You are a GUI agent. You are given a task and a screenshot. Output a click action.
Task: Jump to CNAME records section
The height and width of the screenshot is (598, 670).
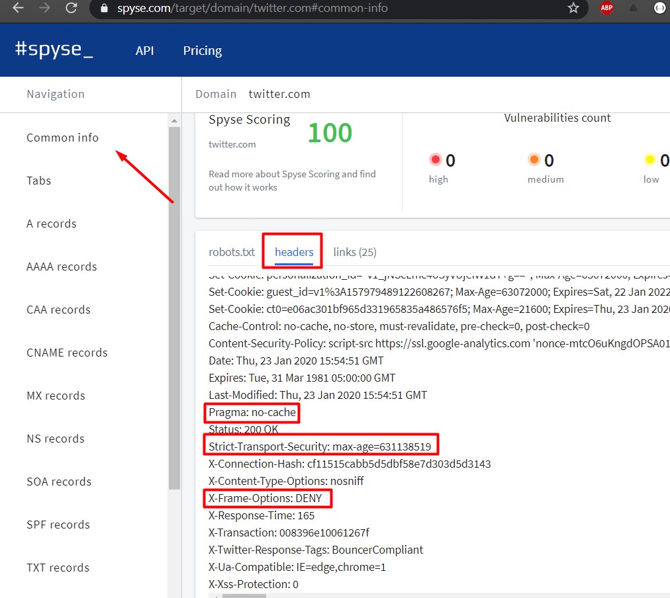pos(67,353)
